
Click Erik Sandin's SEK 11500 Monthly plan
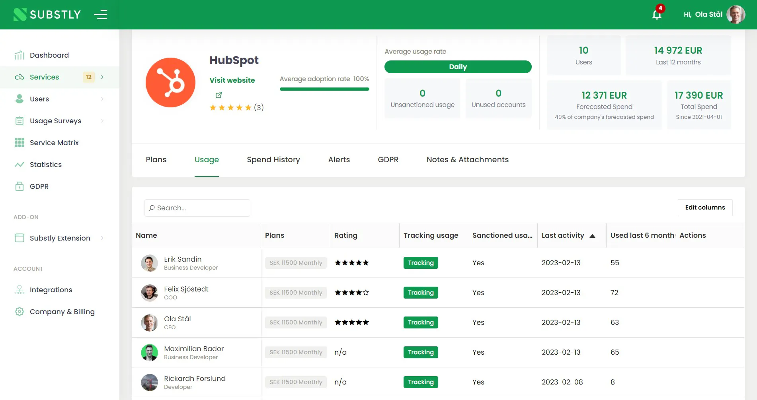(296, 263)
